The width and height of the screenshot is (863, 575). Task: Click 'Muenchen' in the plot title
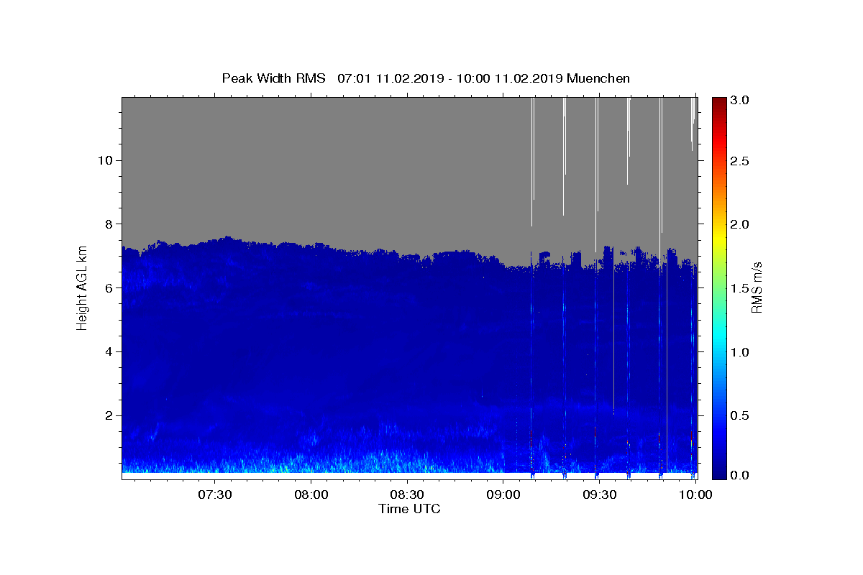tap(598, 78)
